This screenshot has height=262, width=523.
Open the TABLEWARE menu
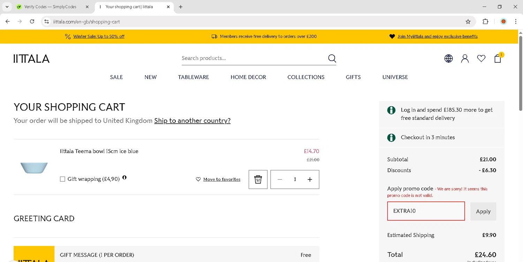[194, 77]
